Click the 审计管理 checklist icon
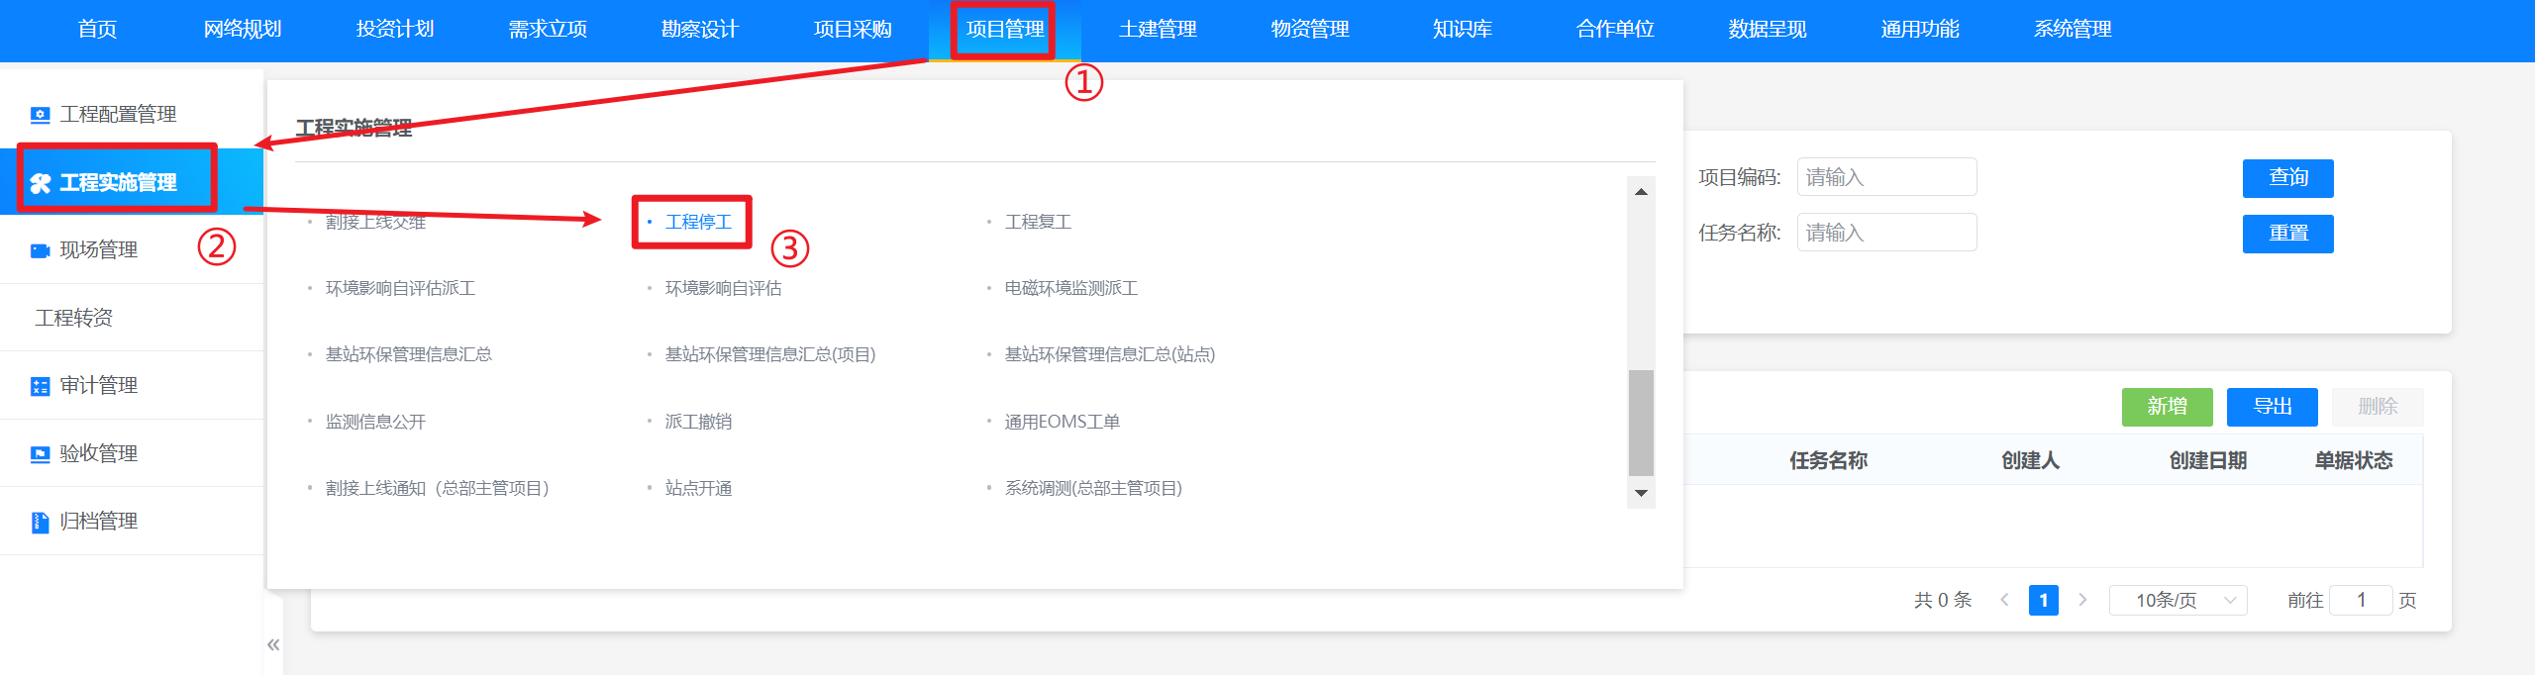 [40, 386]
